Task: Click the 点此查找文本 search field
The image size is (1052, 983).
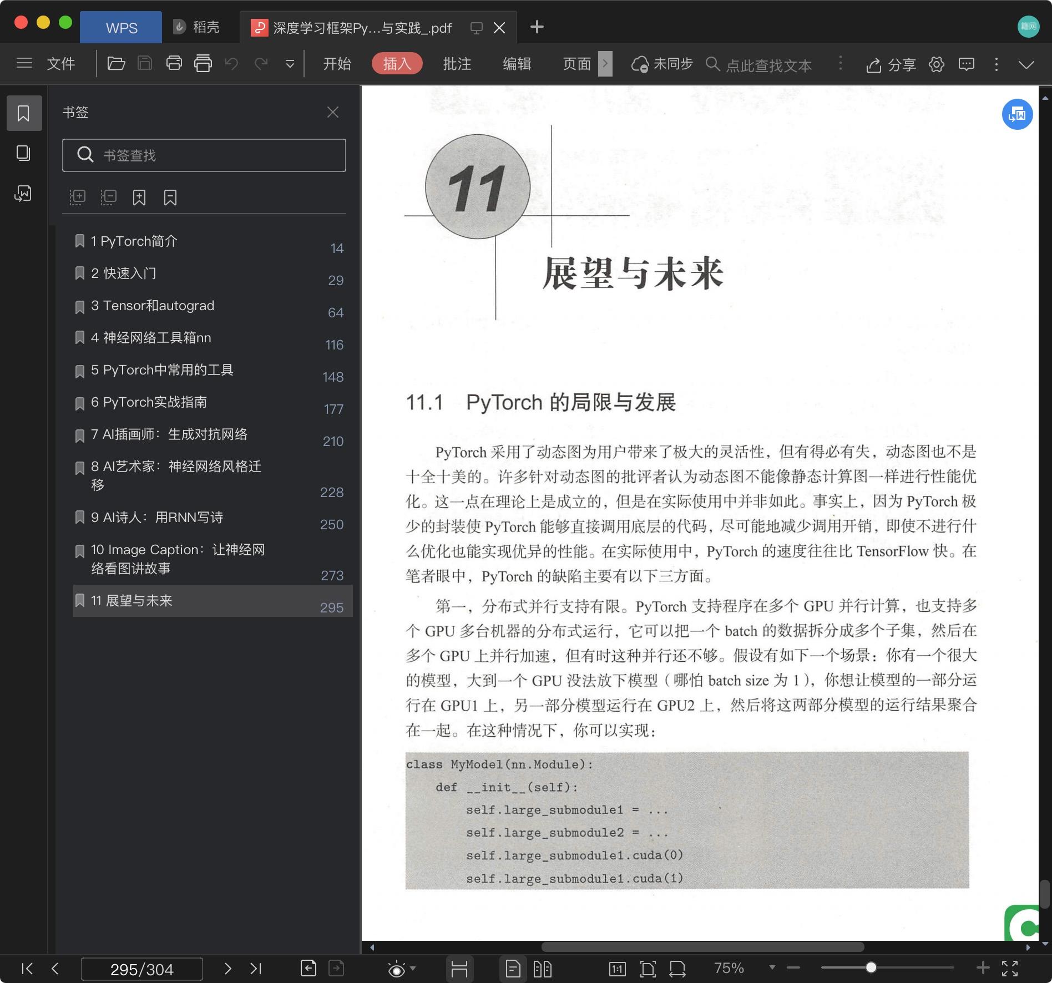Action: tap(768, 65)
